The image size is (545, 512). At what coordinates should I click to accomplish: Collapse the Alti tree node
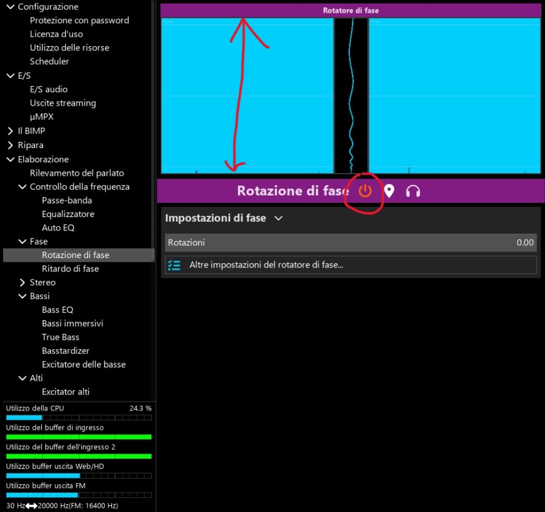[x=23, y=378]
